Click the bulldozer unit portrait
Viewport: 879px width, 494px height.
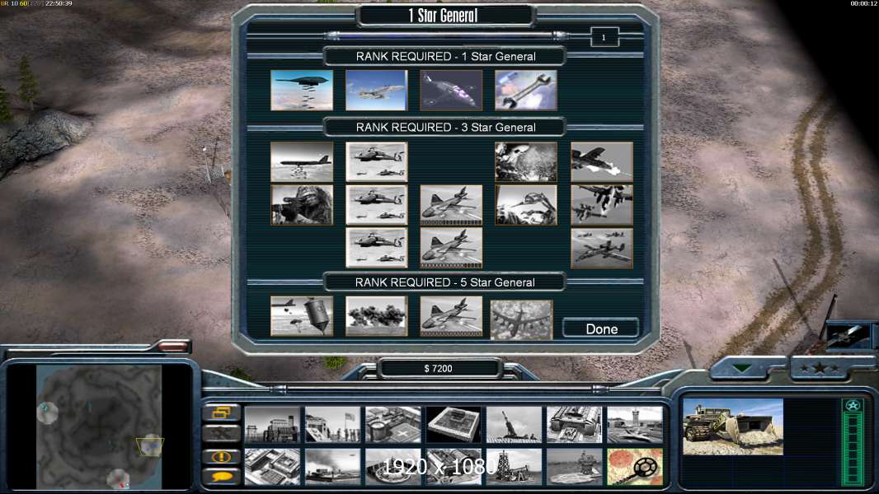733,426
